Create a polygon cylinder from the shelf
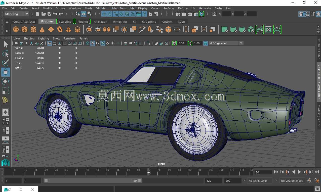The width and height of the screenshot is (321, 192). pos(33,30)
